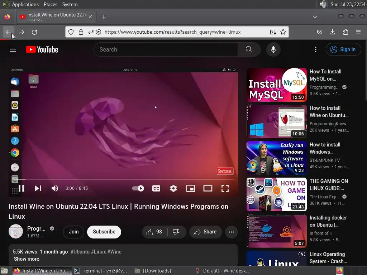
Task: Submit search with the magnifier button
Action: point(249,49)
